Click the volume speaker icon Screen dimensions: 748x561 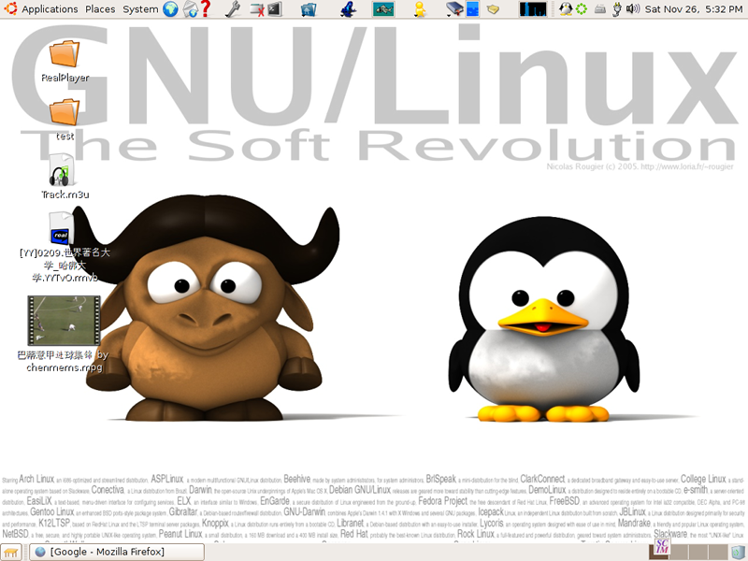pyautogui.click(x=633, y=8)
